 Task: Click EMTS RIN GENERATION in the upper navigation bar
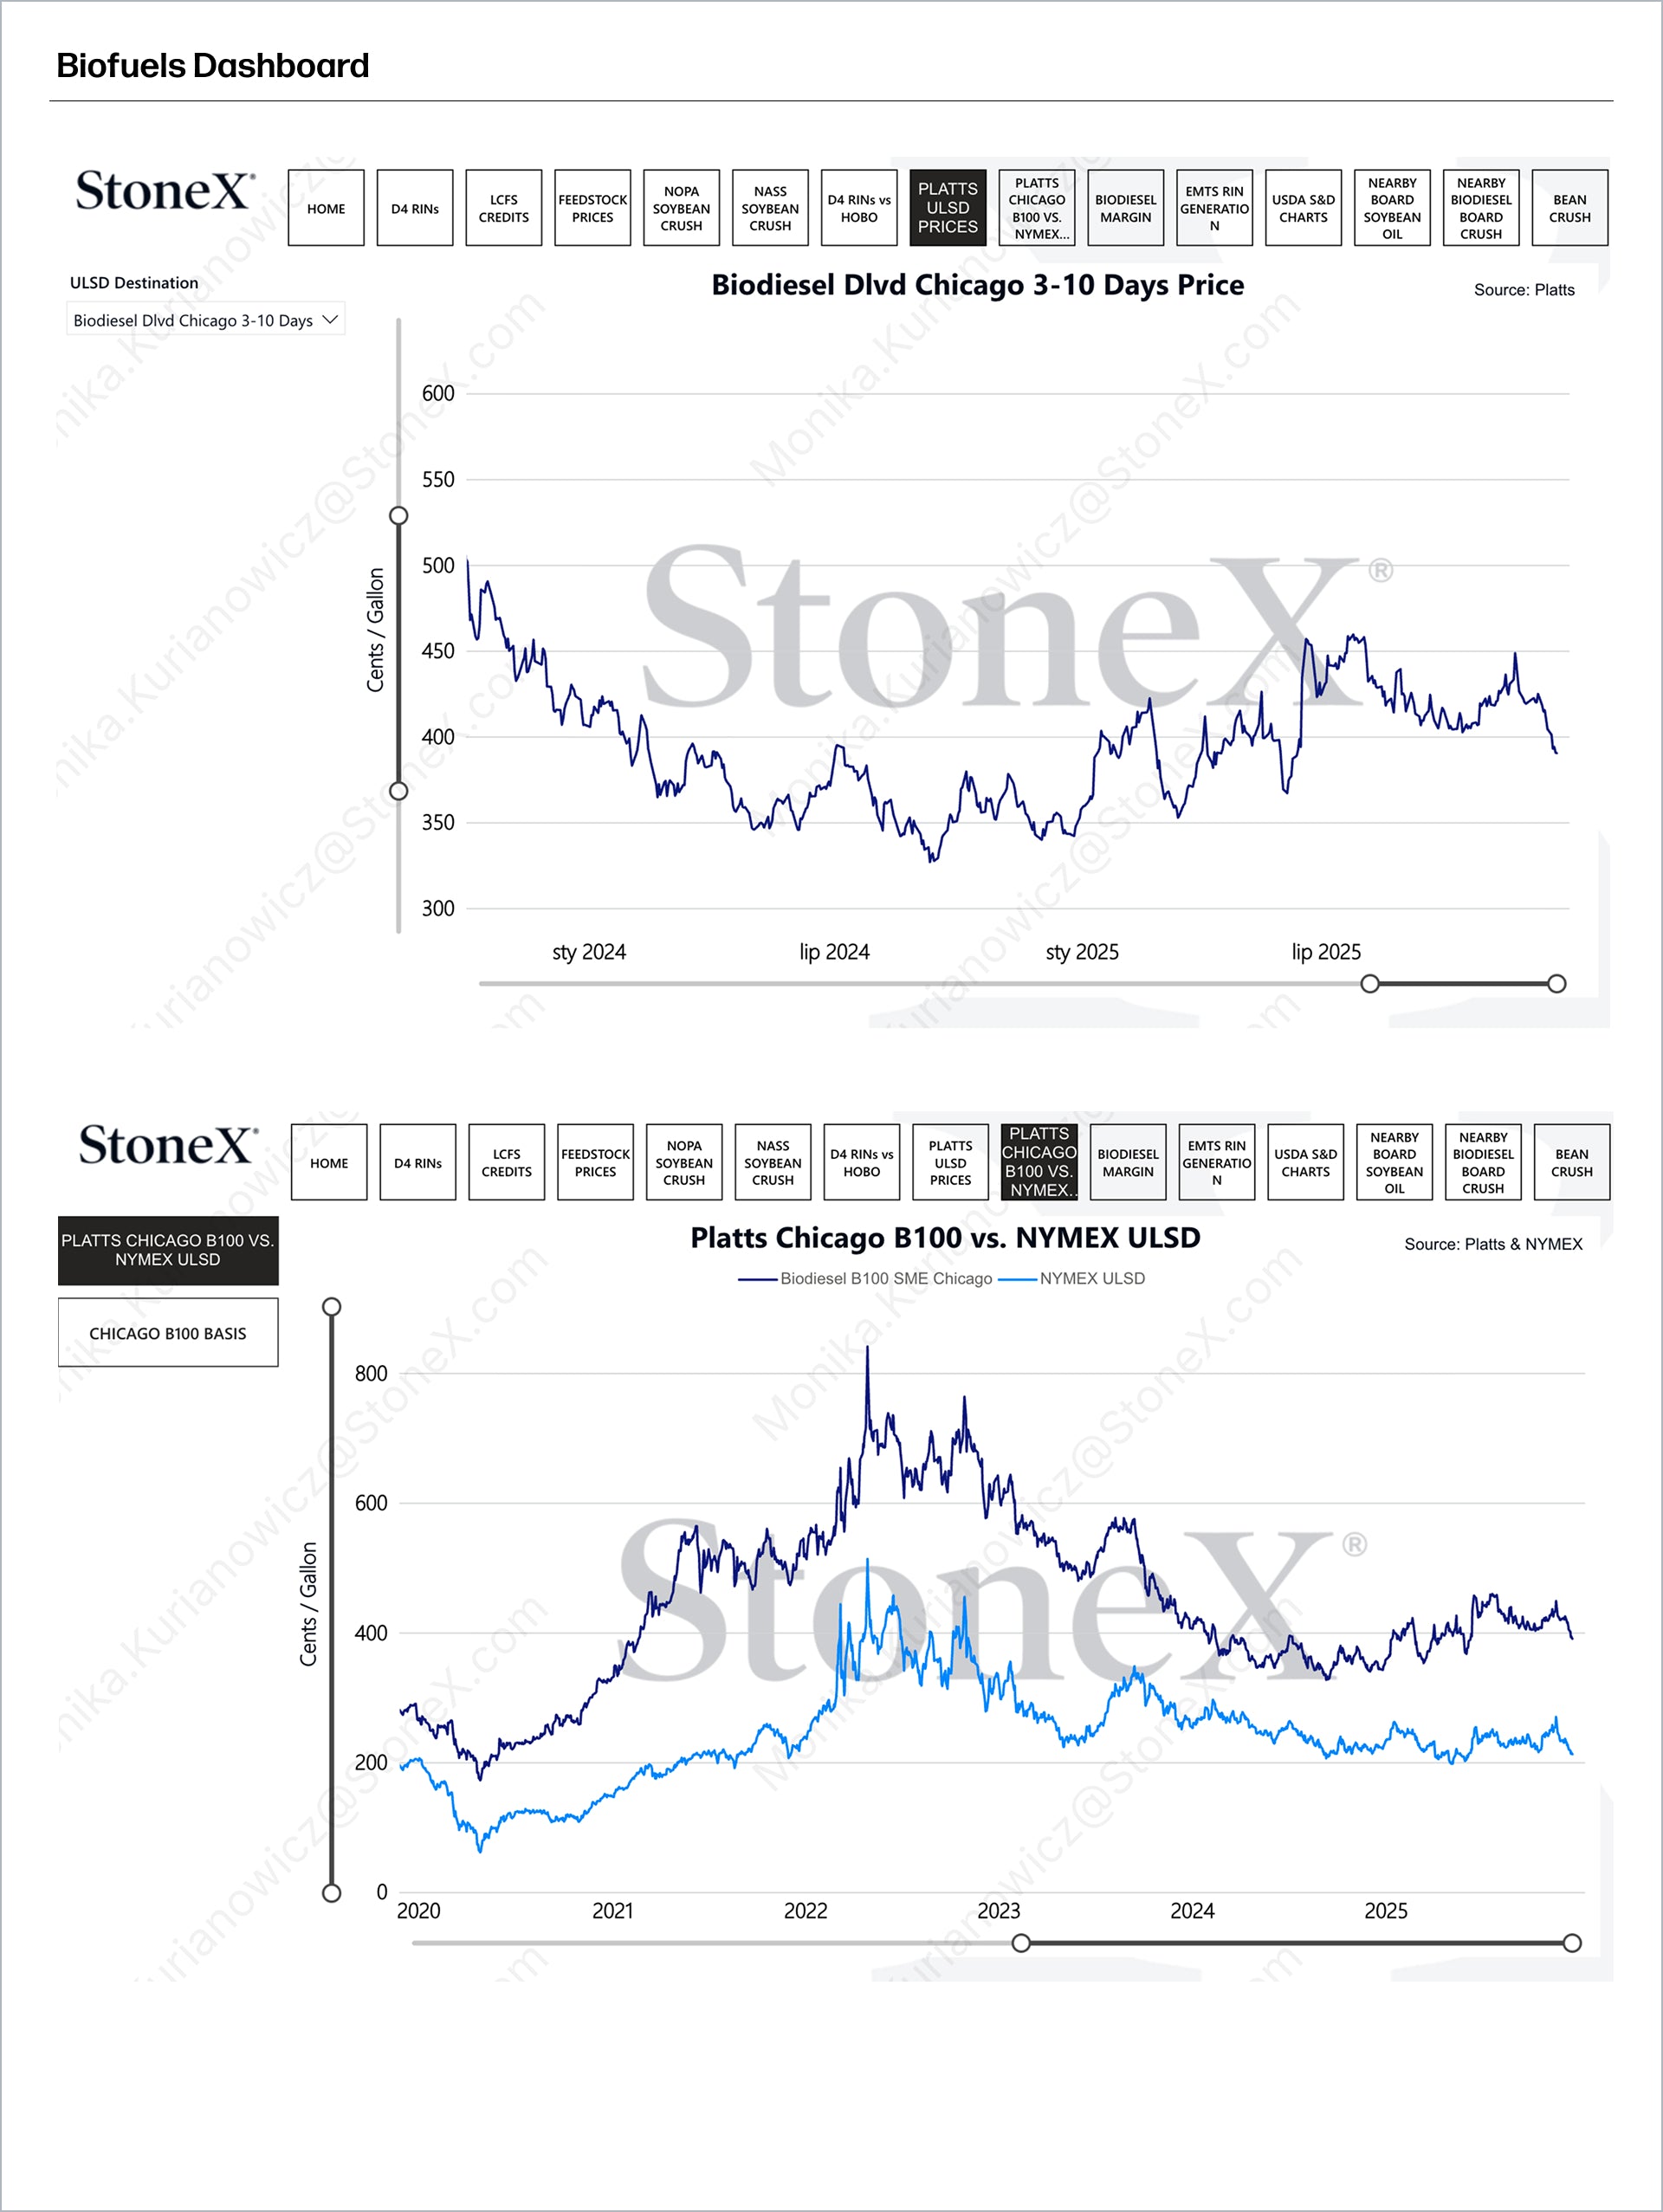(1215, 208)
